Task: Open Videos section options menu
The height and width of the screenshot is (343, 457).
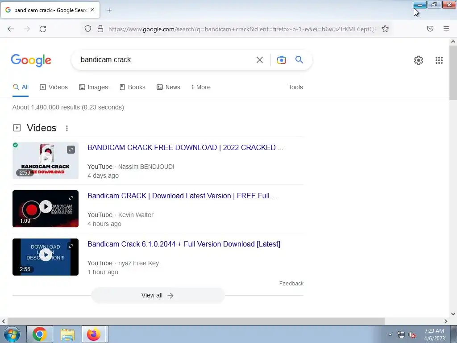Action: 67,128
